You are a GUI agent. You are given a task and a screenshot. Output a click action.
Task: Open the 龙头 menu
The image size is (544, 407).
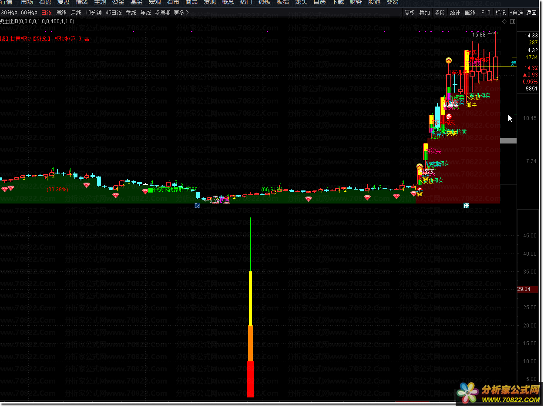pos(301,2)
